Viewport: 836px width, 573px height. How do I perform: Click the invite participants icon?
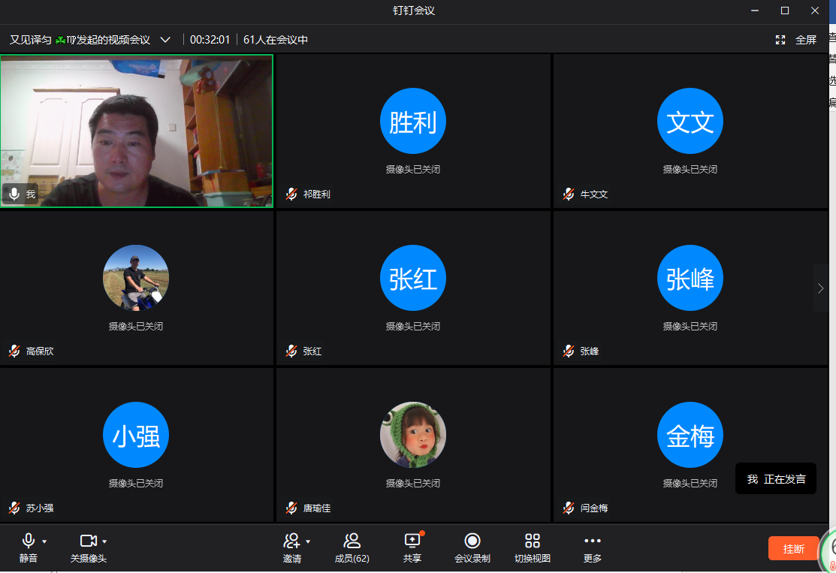(291, 541)
